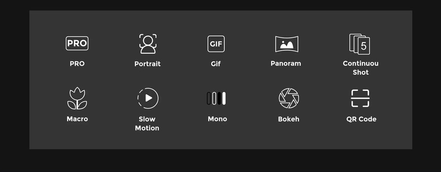Viewport: 441px width, 172px height.
Task: Tap the Continuou Shot label
Action: 360,68
